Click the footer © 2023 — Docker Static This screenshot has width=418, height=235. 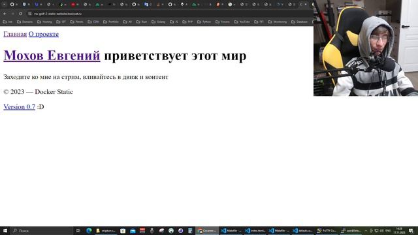click(x=38, y=91)
